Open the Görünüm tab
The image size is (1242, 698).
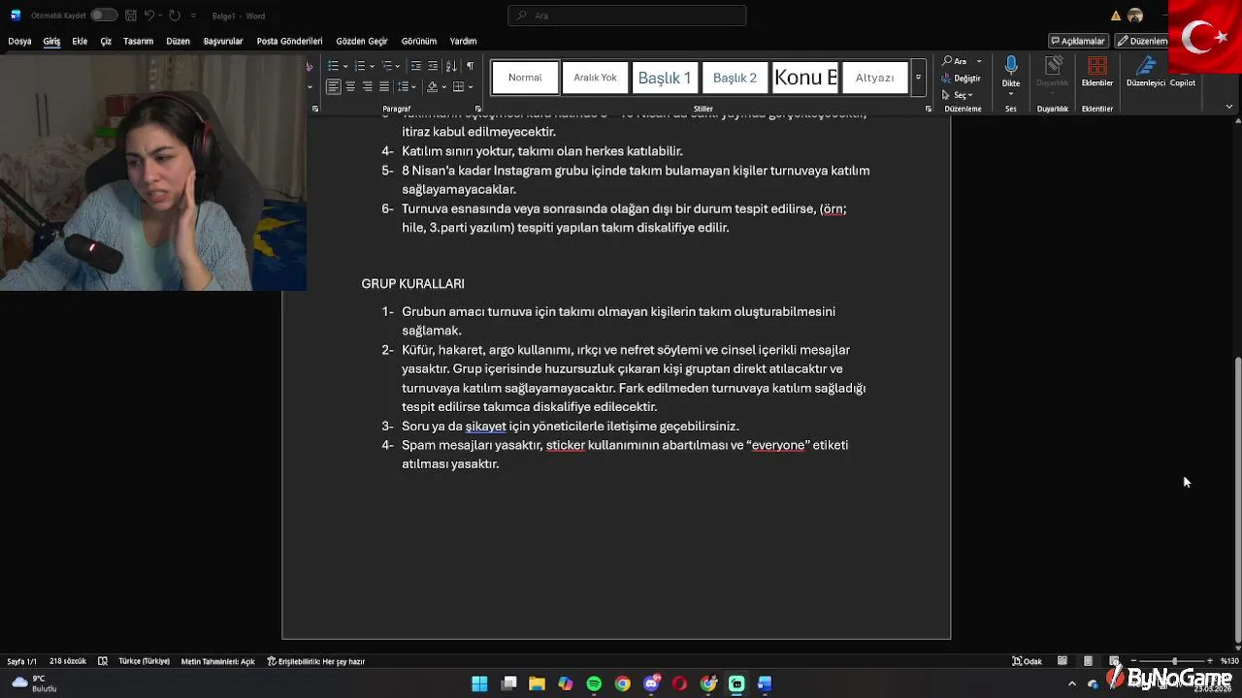point(419,42)
